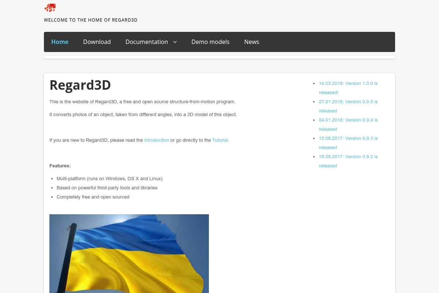The height and width of the screenshot is (293, 439).
Task: Open the Home menu item
Action: pos(60,42)
